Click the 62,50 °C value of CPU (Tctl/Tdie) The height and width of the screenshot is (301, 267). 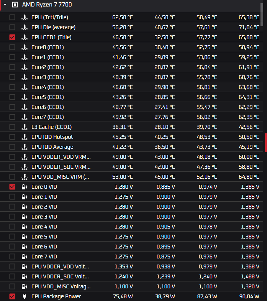pos(123,17)
